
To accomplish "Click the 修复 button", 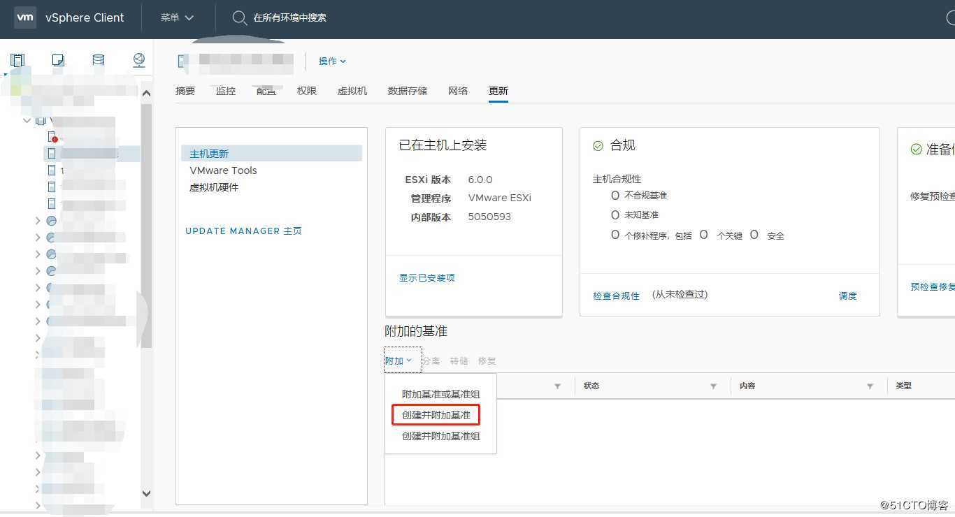I will click(x=487, y=361).
